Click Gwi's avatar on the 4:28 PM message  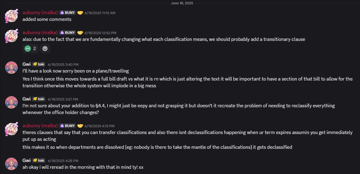click(11, 164)
